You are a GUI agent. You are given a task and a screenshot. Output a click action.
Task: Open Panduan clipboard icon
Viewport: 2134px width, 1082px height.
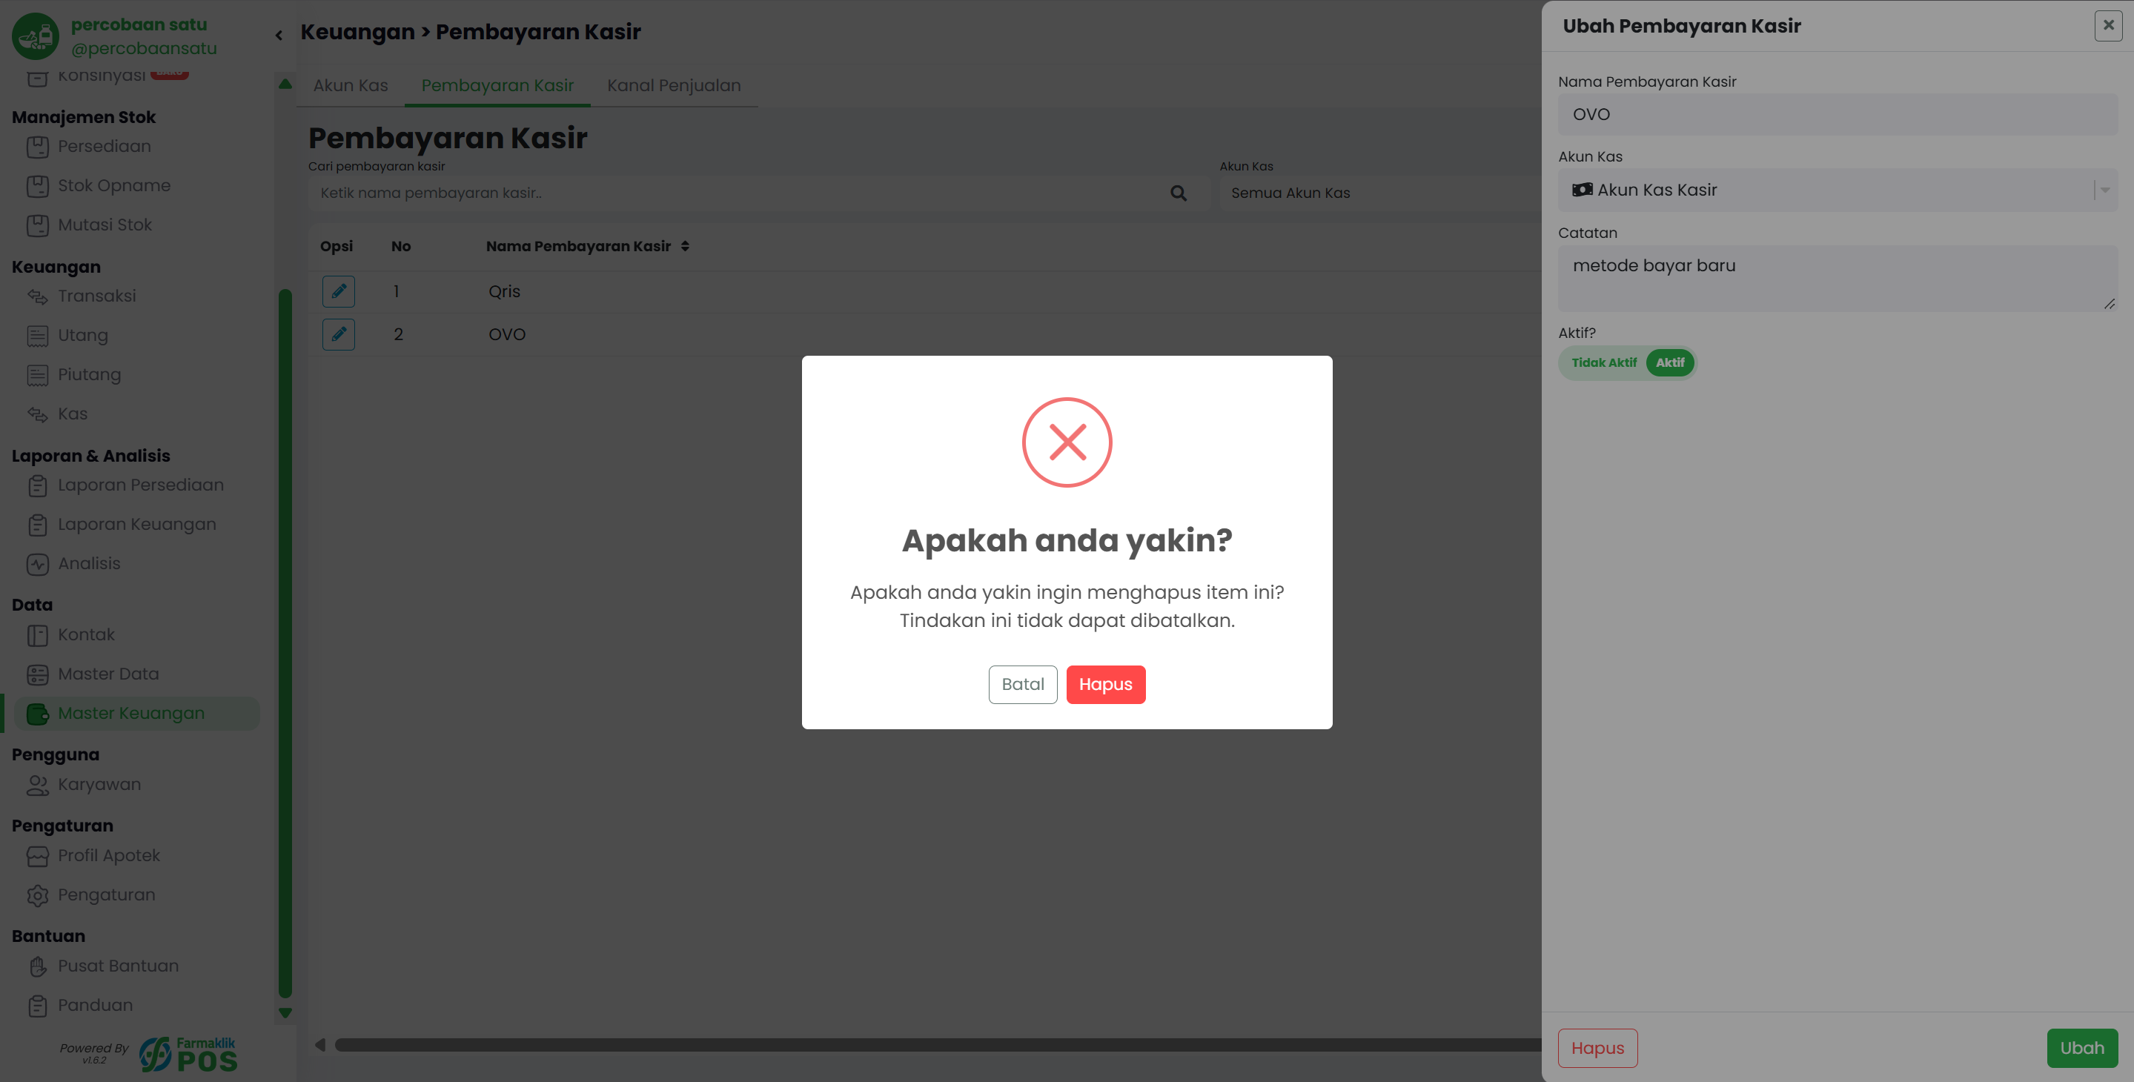tap(37, 1006)
